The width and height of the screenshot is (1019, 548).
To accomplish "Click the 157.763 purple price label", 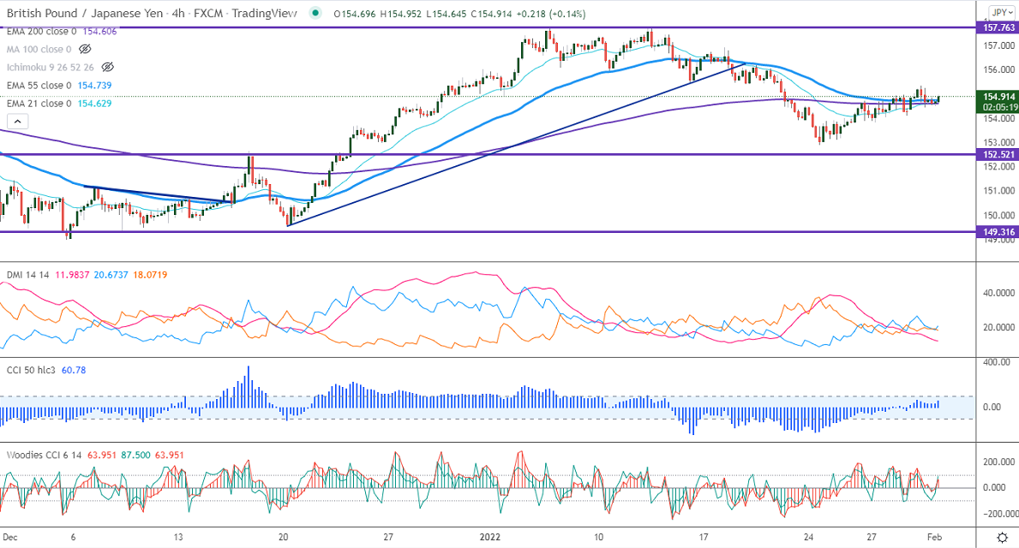I will point(997,28).
